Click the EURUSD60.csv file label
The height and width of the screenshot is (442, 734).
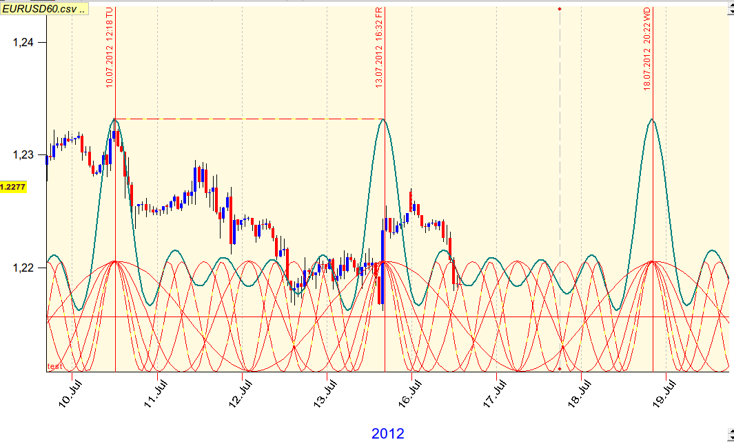click(x=45, y=10)
